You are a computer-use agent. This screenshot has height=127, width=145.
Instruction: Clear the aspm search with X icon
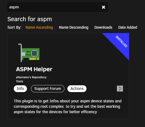pos(103,7)
